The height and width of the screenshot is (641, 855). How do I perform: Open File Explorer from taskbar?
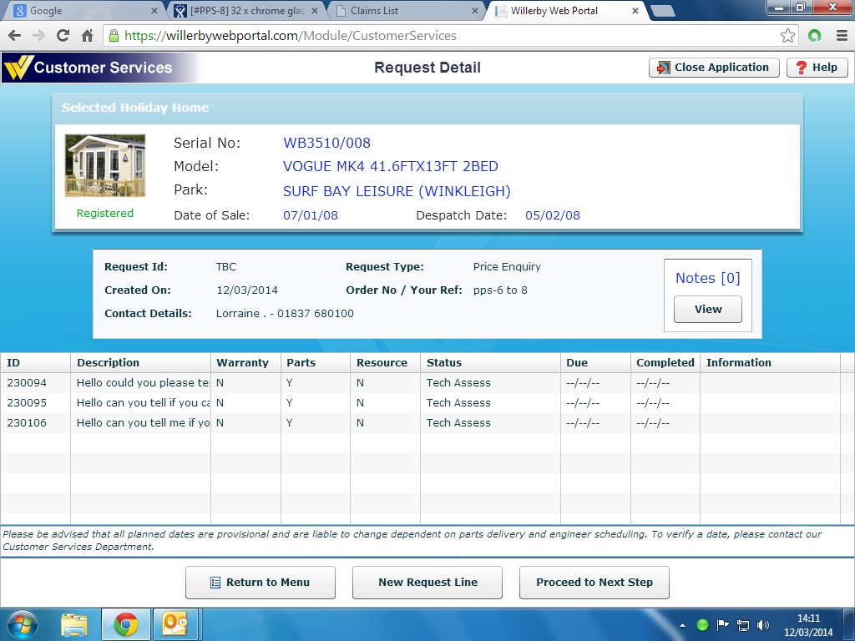click(74, 624)
